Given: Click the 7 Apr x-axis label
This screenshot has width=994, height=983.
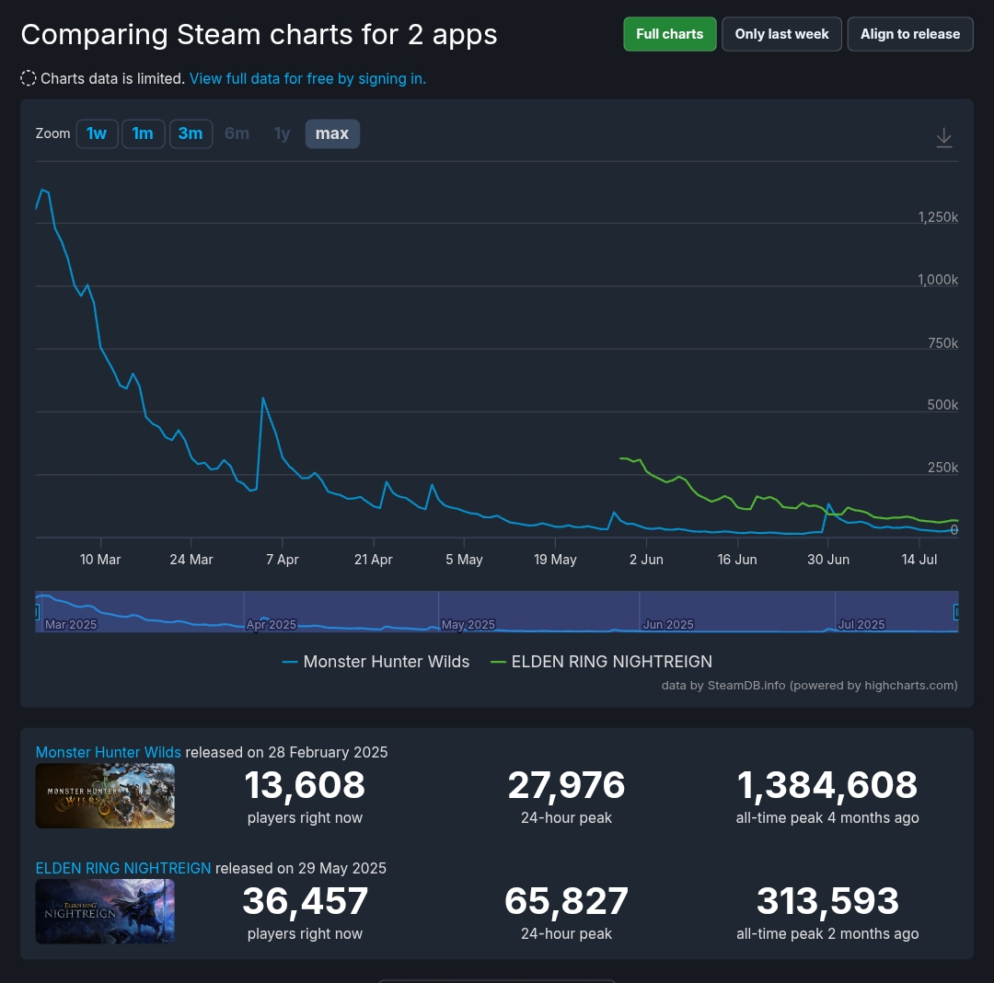Looking at the screenshot, I should coord(283,560).
